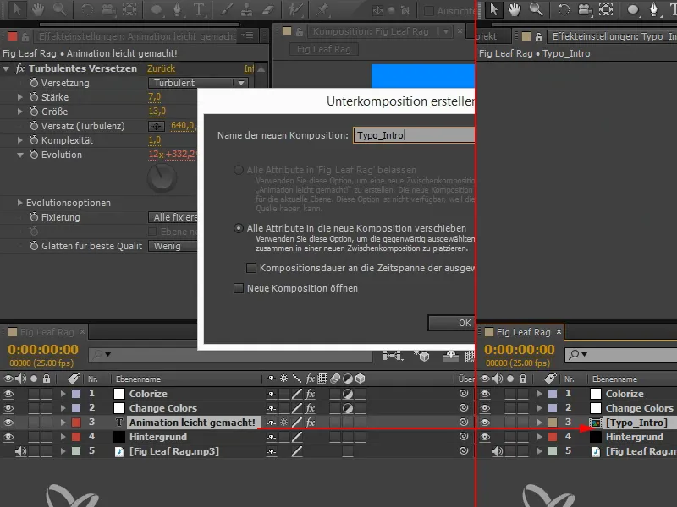Select the Hand tool in the dimmed toolbar
The height and width of the screenshot is (507, 677).
[38, 9]
